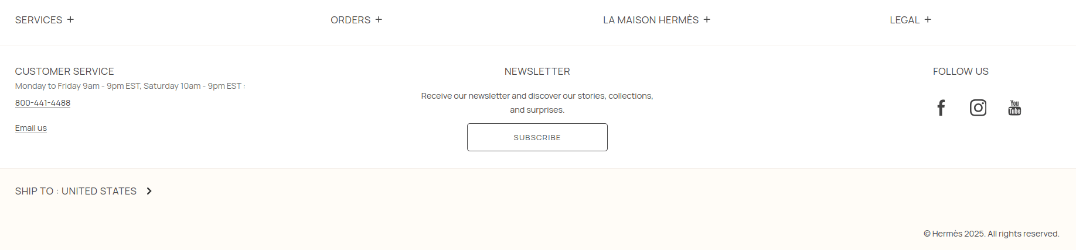
Task: Change the Ship To United States country
Action: [x=76, y=191]
